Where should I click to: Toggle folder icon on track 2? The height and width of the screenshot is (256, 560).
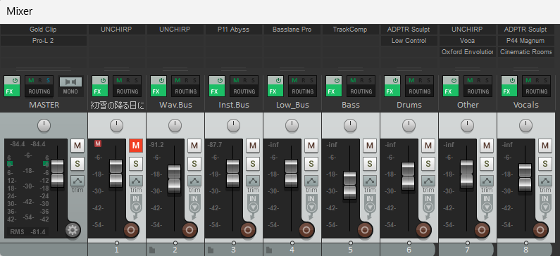152,250
